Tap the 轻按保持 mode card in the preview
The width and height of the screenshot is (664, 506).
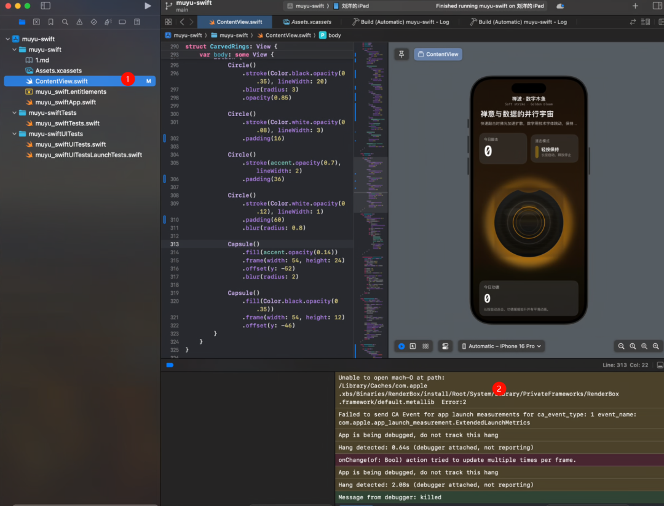click(x=555, y=149)
